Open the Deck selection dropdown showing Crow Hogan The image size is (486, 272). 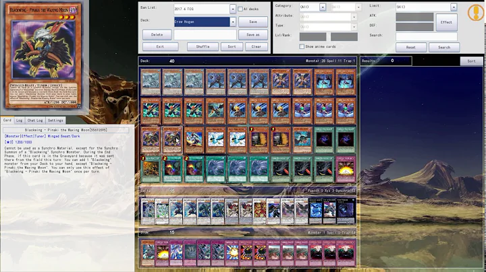coord(233,22)
